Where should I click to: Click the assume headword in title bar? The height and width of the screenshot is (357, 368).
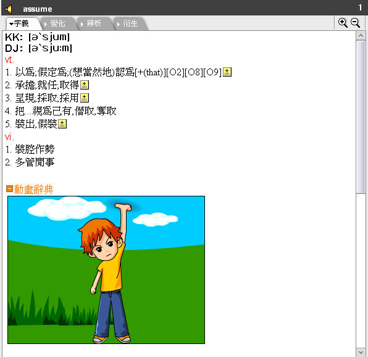38,9
